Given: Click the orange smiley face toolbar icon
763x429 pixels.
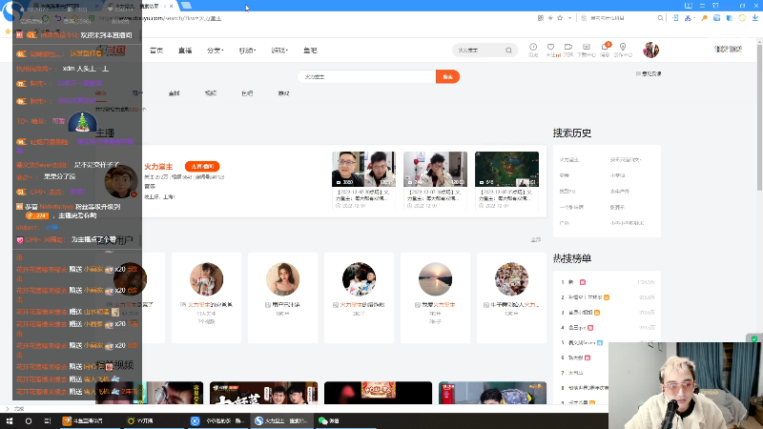Looking at the screenshot, I should click(742, 18).
